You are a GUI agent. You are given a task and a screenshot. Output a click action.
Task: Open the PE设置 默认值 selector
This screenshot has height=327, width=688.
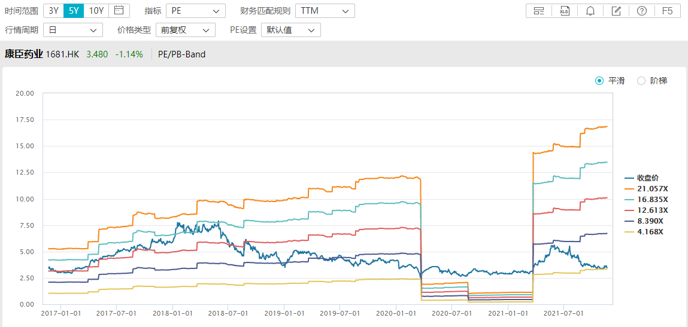point(290,30)
